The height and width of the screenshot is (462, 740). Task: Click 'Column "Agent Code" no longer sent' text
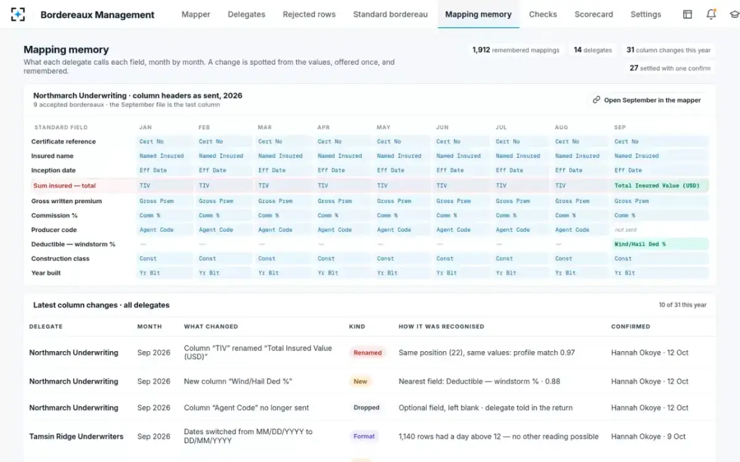(247, 408)
